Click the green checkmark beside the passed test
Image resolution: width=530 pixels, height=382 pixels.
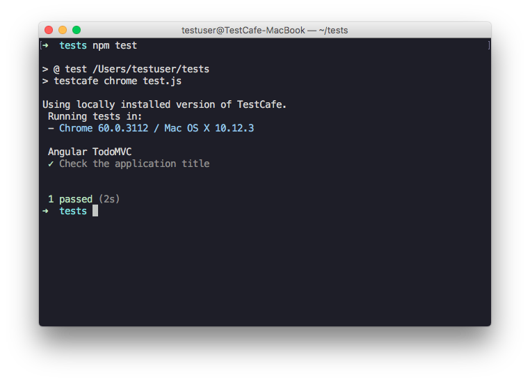[51, 164]
